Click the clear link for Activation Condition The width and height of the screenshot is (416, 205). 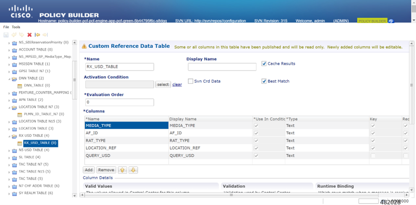(x=177, y=85)
